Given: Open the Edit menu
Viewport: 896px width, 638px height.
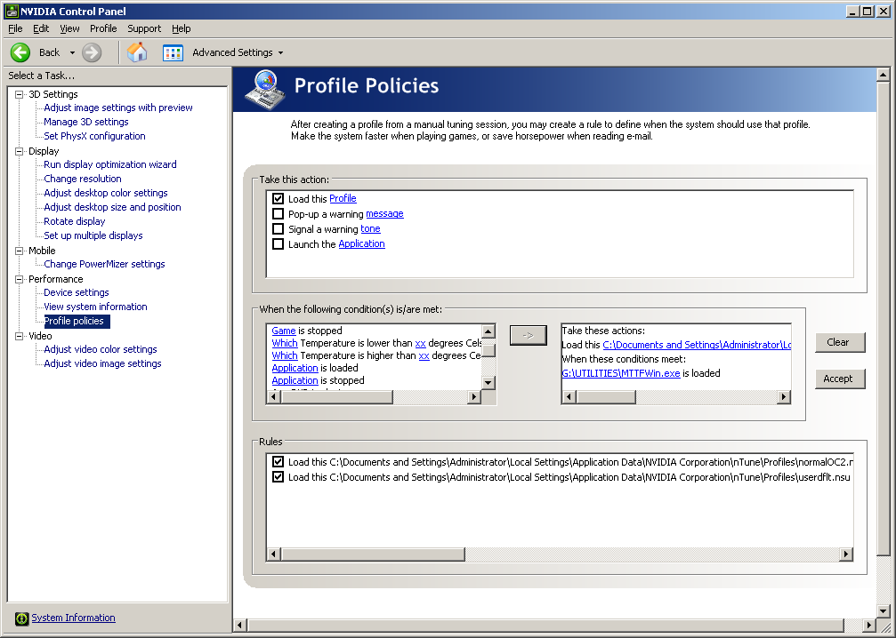Looking at the screenshot, I should coord(41,28).
